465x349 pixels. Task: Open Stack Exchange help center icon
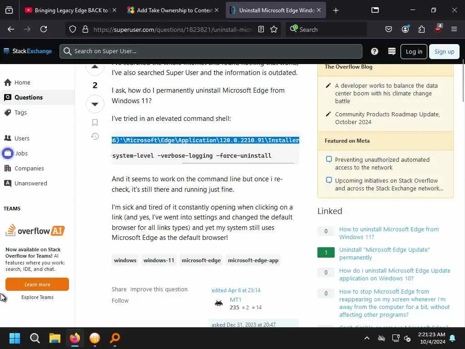[375, 51]
